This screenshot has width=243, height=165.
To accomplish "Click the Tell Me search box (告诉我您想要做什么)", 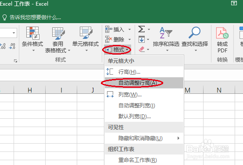I will click(x=35, y=17).
